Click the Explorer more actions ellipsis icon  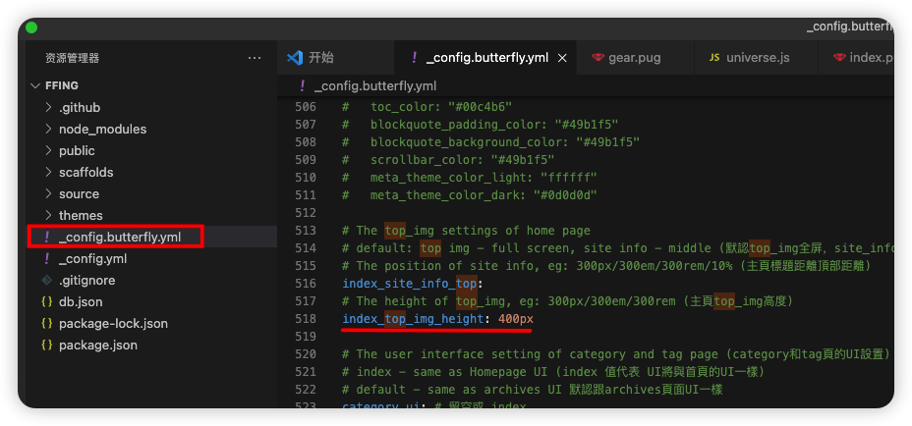tap(255, 58)
